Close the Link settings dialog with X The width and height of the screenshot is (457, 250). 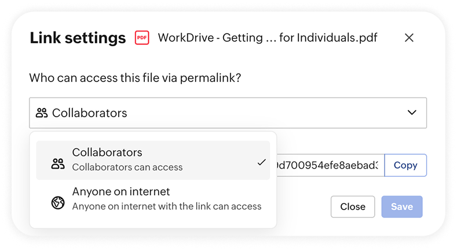click(x=409, y=38)
